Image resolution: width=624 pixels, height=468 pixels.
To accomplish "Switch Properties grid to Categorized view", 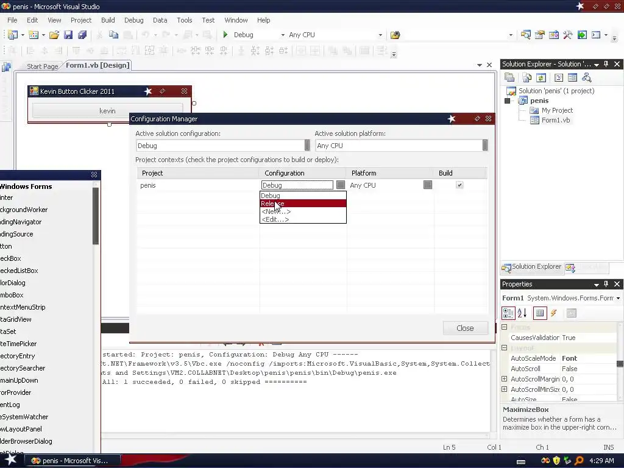I will (508, 313).
